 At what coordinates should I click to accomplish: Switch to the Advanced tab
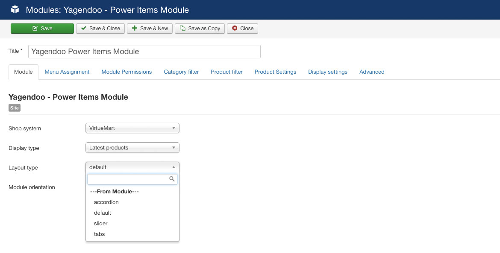(x=372, y=72)
